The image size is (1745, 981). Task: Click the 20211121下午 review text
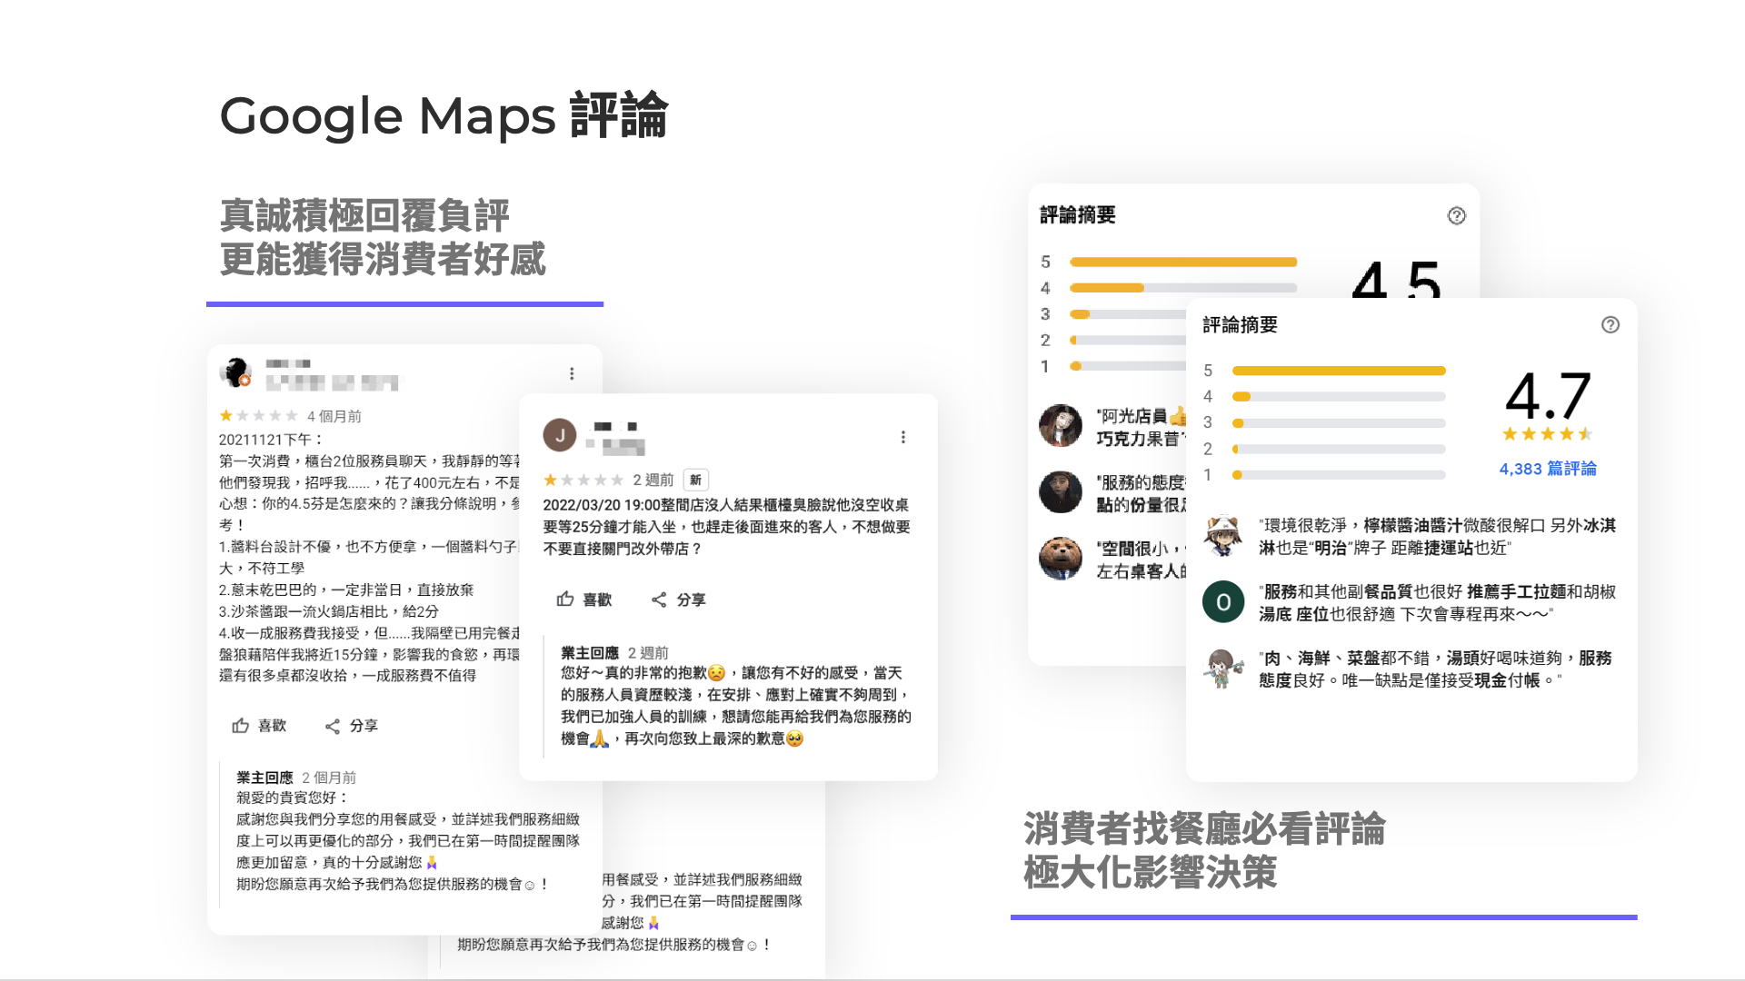coord(370,558)
